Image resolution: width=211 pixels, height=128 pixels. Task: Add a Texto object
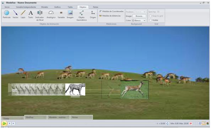(x=31, y=14)
